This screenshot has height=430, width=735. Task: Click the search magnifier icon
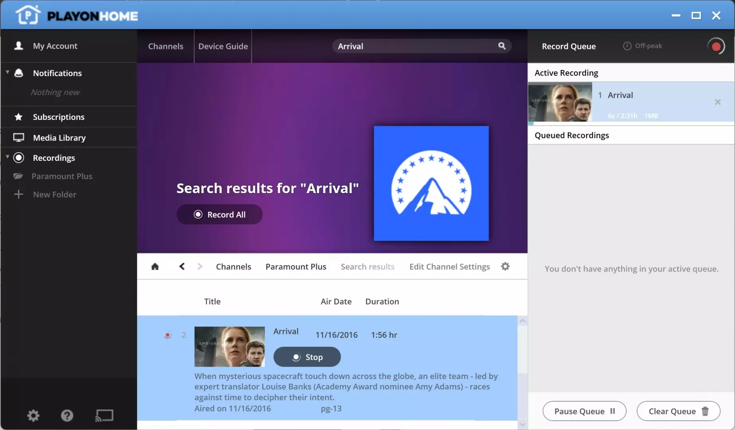coord(502,46)
